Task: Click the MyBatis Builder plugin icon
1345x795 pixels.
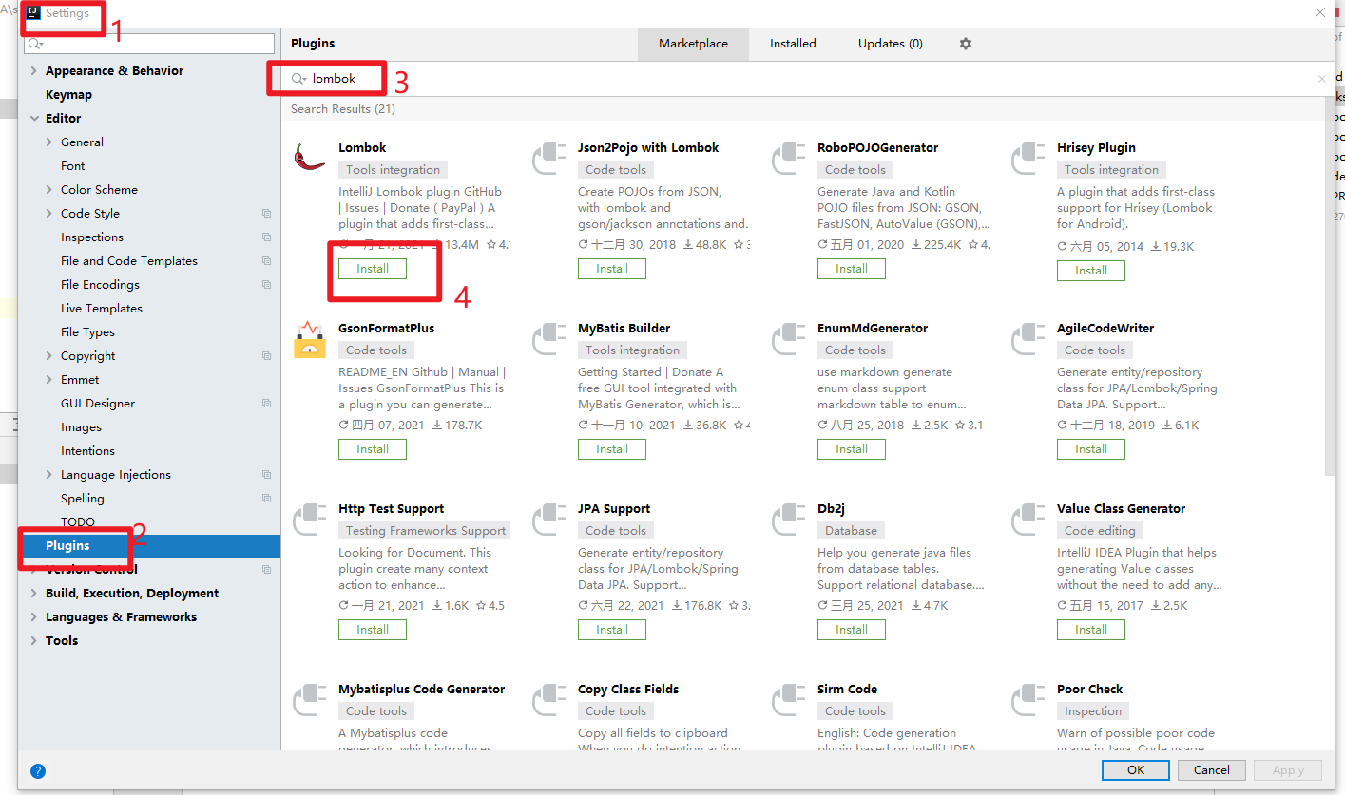Action: (549, 338)
